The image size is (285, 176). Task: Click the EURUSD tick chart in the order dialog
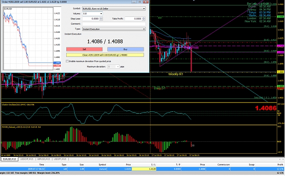point(28,39)
